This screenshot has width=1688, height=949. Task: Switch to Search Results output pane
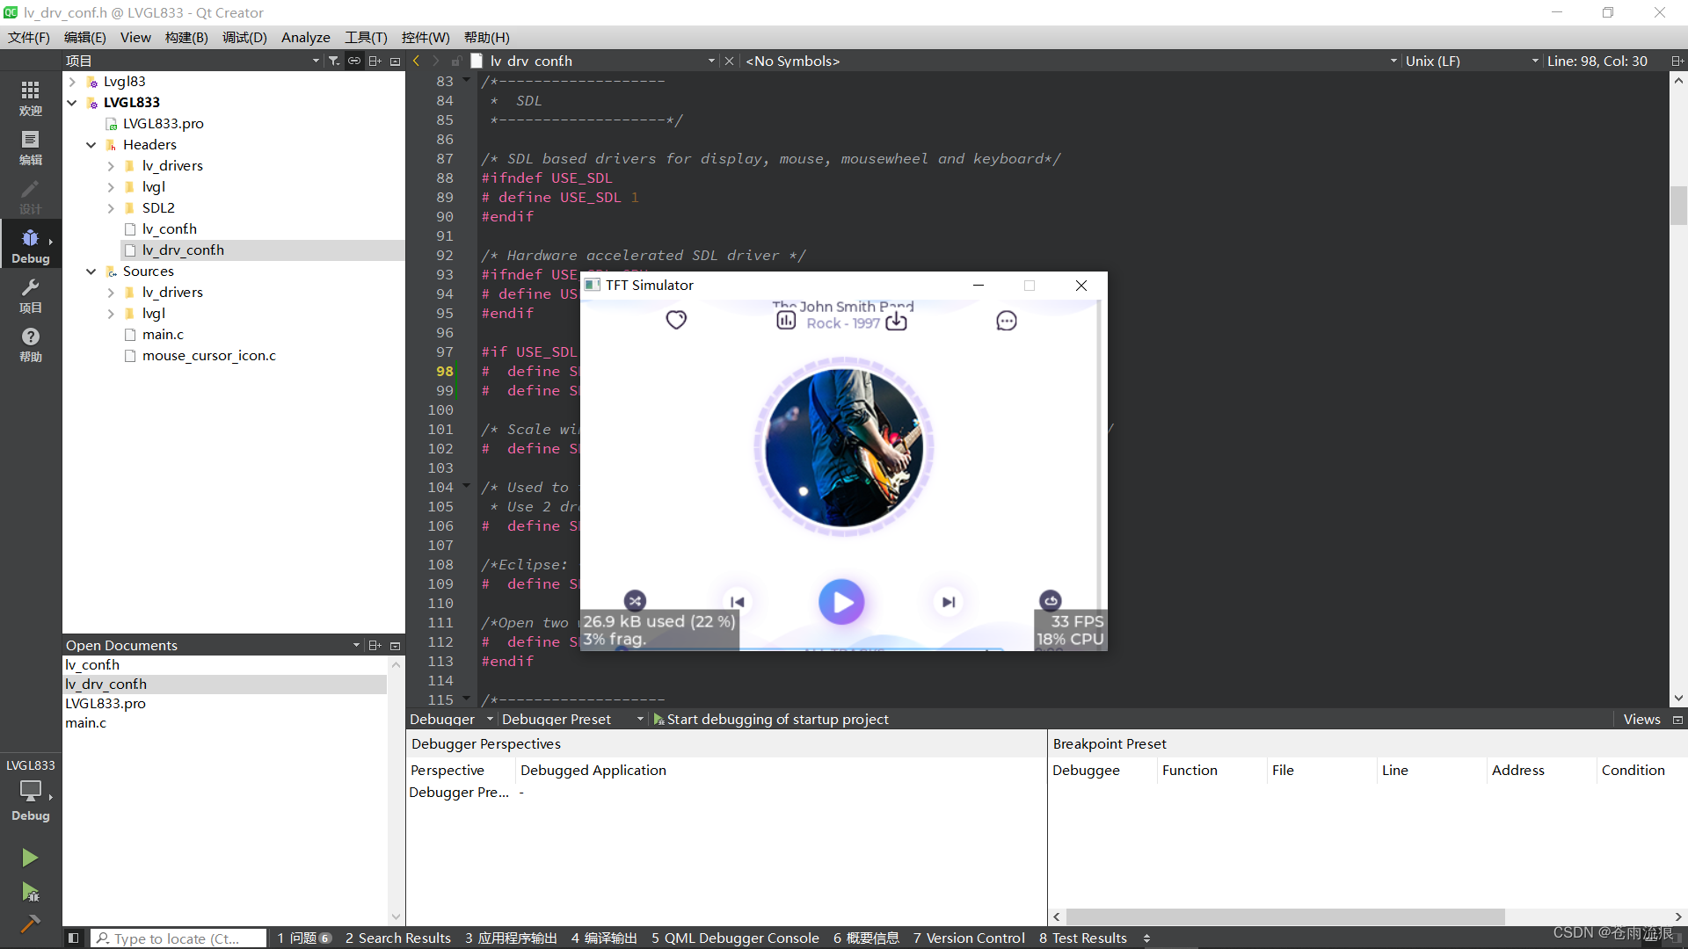397,938
